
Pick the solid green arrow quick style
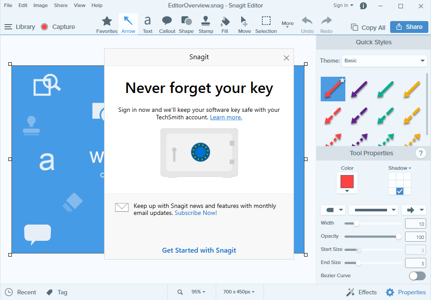(x=385, y=89)
